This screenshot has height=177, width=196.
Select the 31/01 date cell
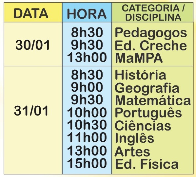click(31, 111)
